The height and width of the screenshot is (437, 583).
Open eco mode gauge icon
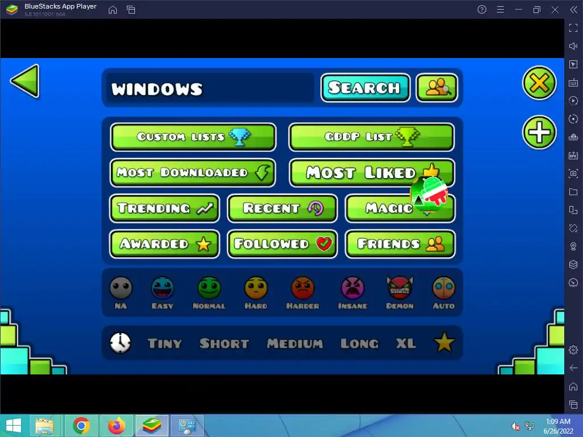573,283
